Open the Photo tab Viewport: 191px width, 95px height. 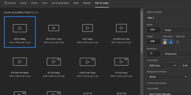point(34,3)
